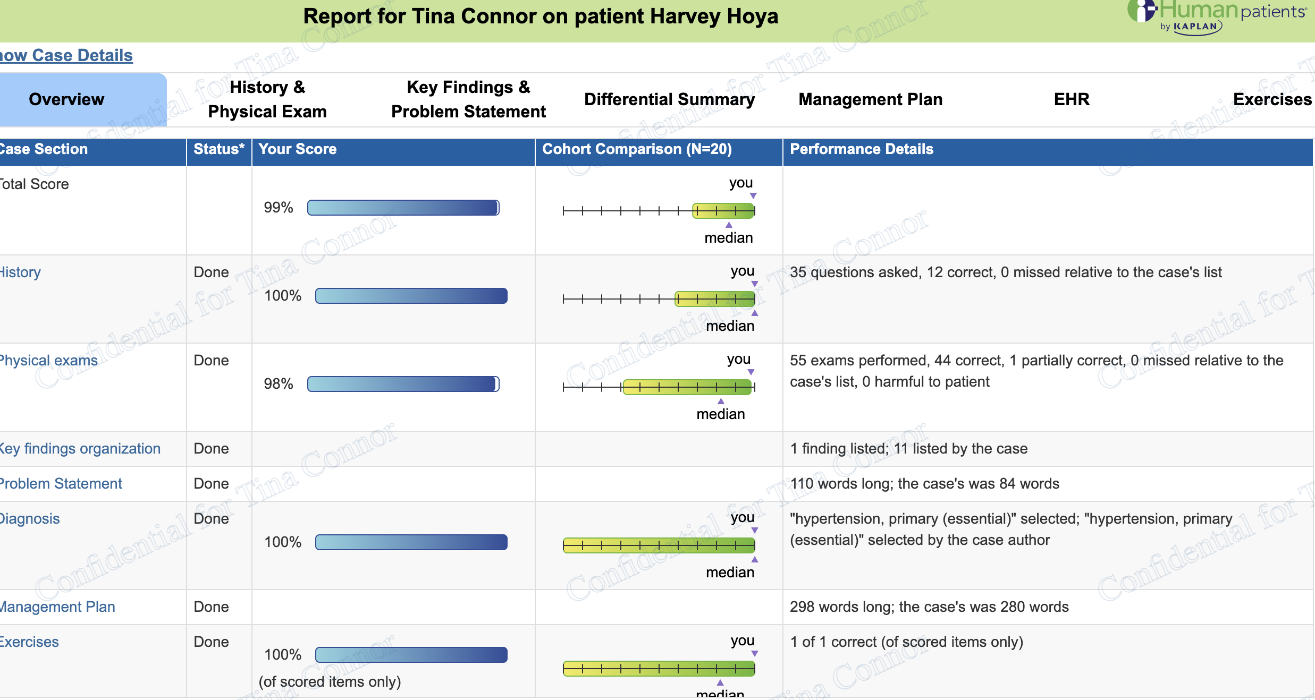Image resolution: width=1315 pixels, height=700 pixels.
Task: Open the Diagnosis section link
Action: click(x=30, y=518)
